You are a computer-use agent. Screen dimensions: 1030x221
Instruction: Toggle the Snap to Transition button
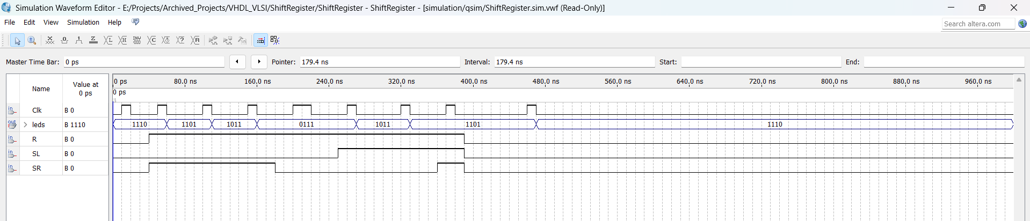260,40
